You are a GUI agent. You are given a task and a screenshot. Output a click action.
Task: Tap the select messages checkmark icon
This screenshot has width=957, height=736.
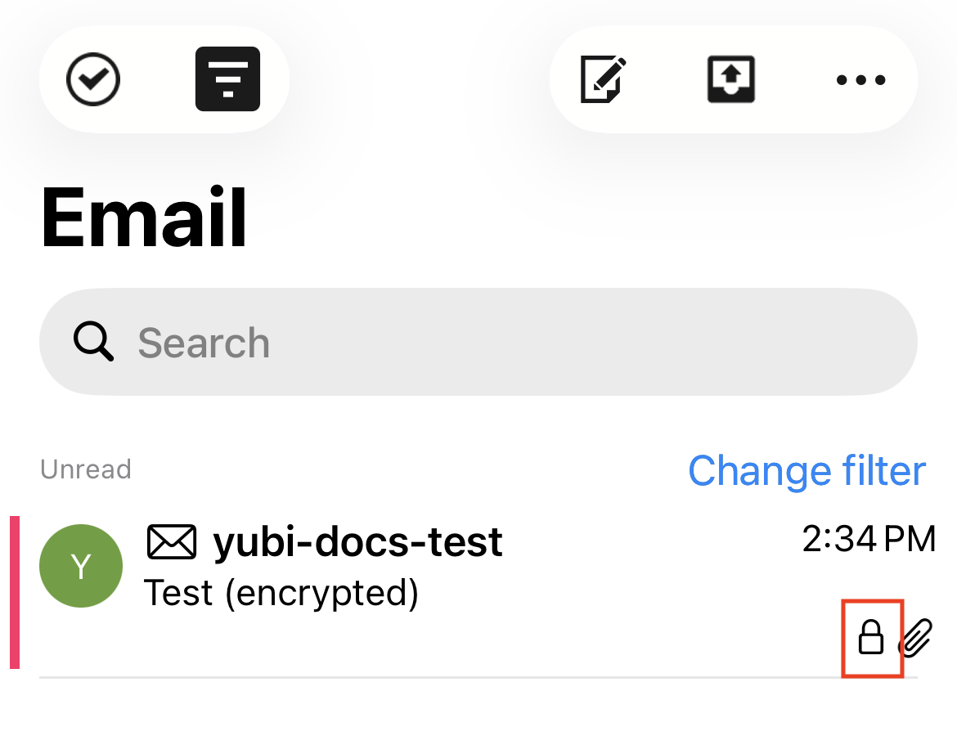click(x=93, y=79)
